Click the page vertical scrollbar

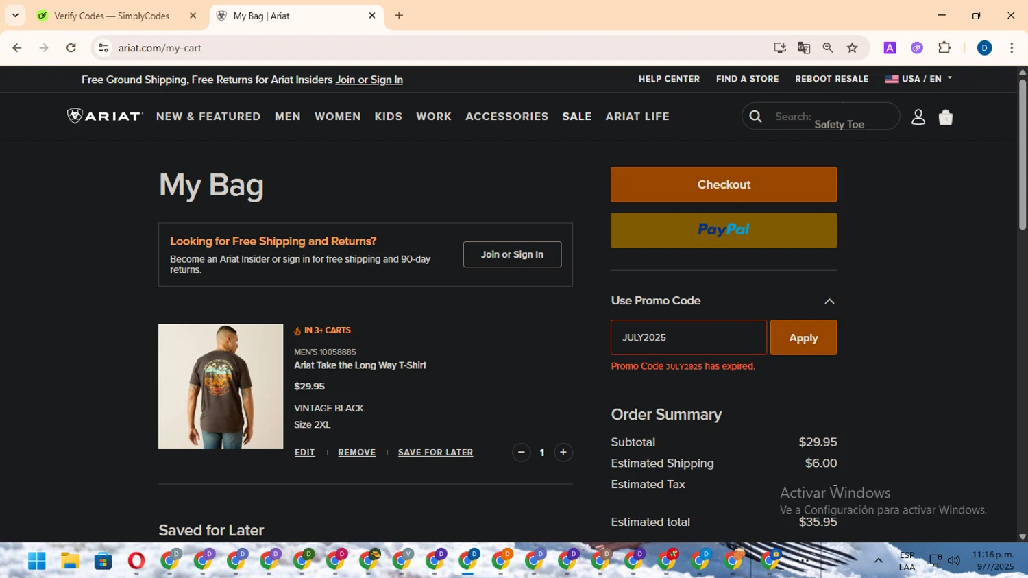(x=1022, y=154)
